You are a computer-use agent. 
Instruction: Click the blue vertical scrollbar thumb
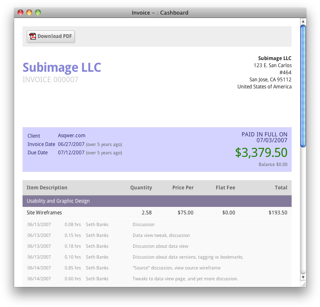pos(303,86)
